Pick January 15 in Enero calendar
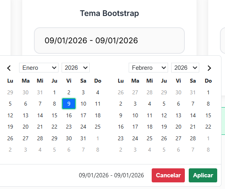Viewport: 225px width, 189px height. click(x=54, y=115)
